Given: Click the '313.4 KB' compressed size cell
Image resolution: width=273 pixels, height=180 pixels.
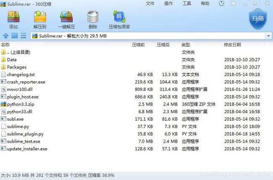Looking at the screenshot, I should point(168,89).
